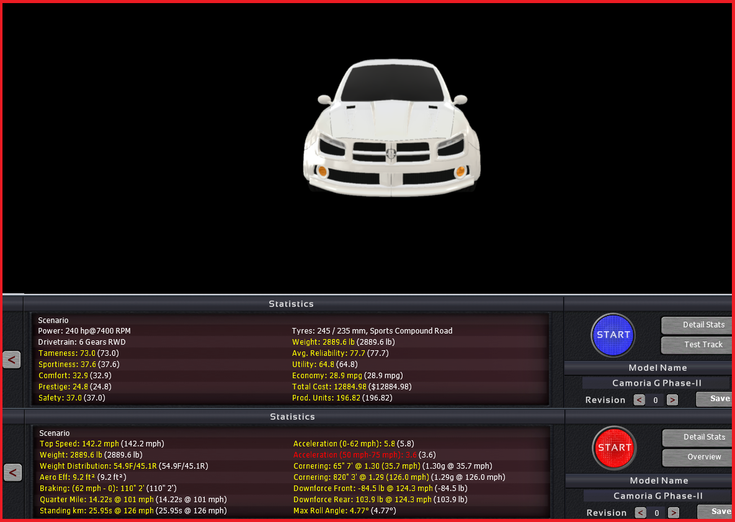735x522 pixels.
Task: Select the Comfort: 32.9 stat
Action: click(75, 376)
